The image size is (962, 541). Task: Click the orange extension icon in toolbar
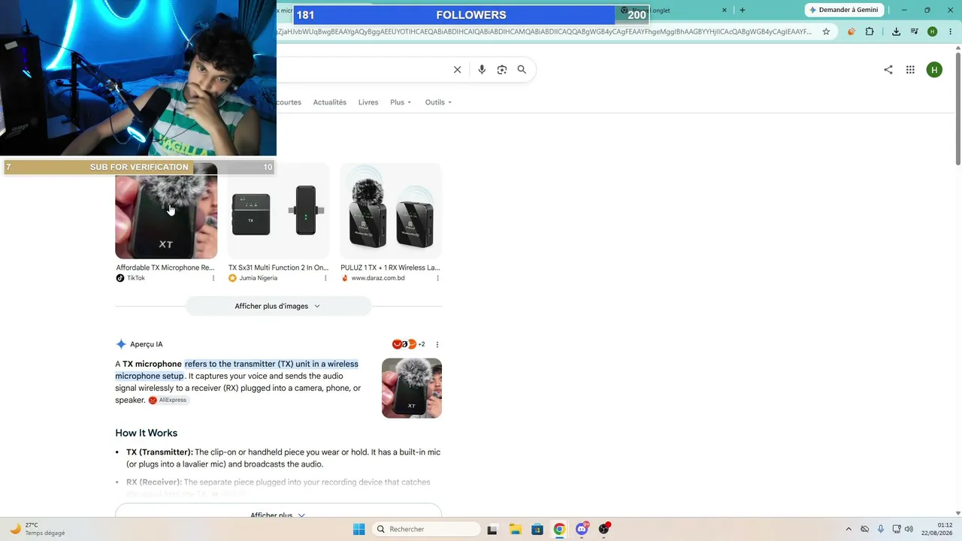(851, 32)
